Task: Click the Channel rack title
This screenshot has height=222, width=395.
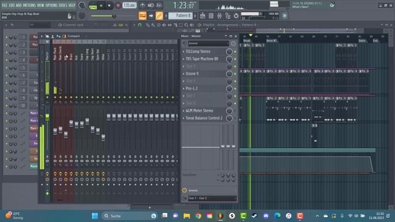Action: [x=73, y=25]
